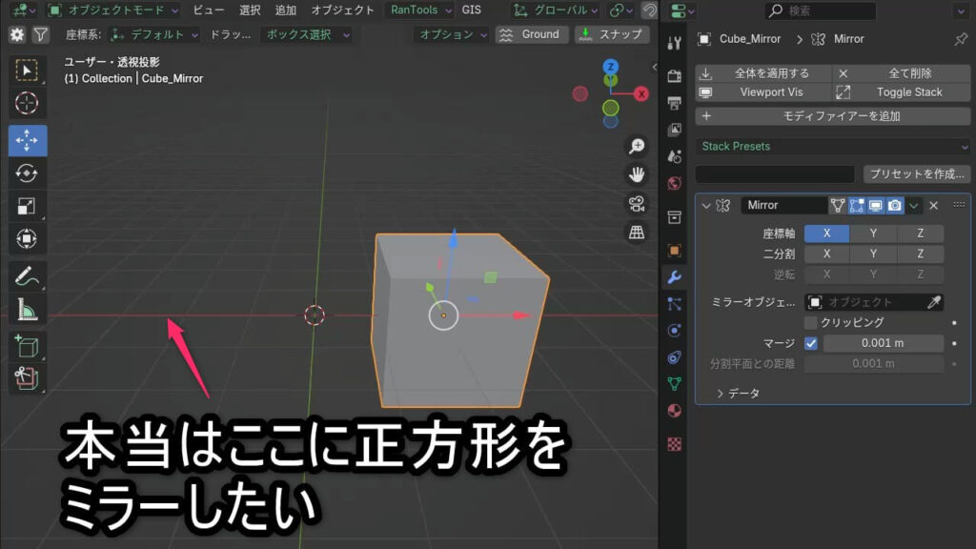This screenshot has height=549, width=976.
Task: Open the 追加 menu
Action: 285,10
